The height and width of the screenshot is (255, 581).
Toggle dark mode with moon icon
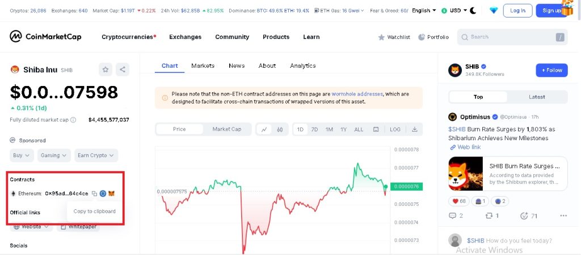tap(474, 11)
